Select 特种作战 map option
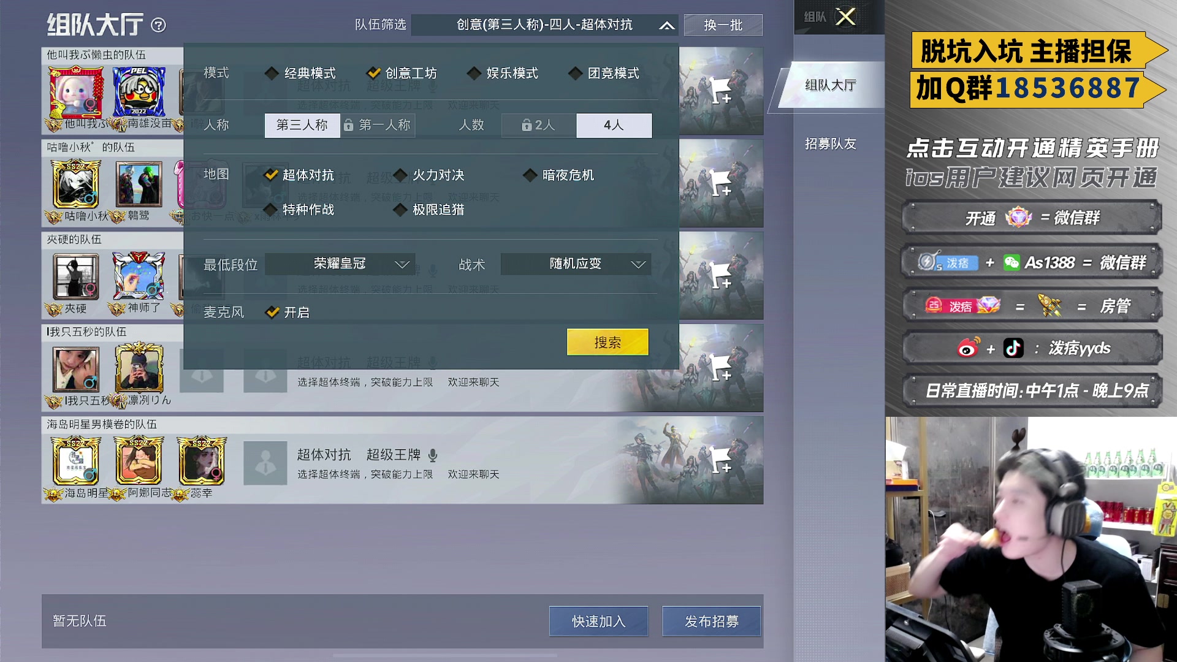 point(299,210)
